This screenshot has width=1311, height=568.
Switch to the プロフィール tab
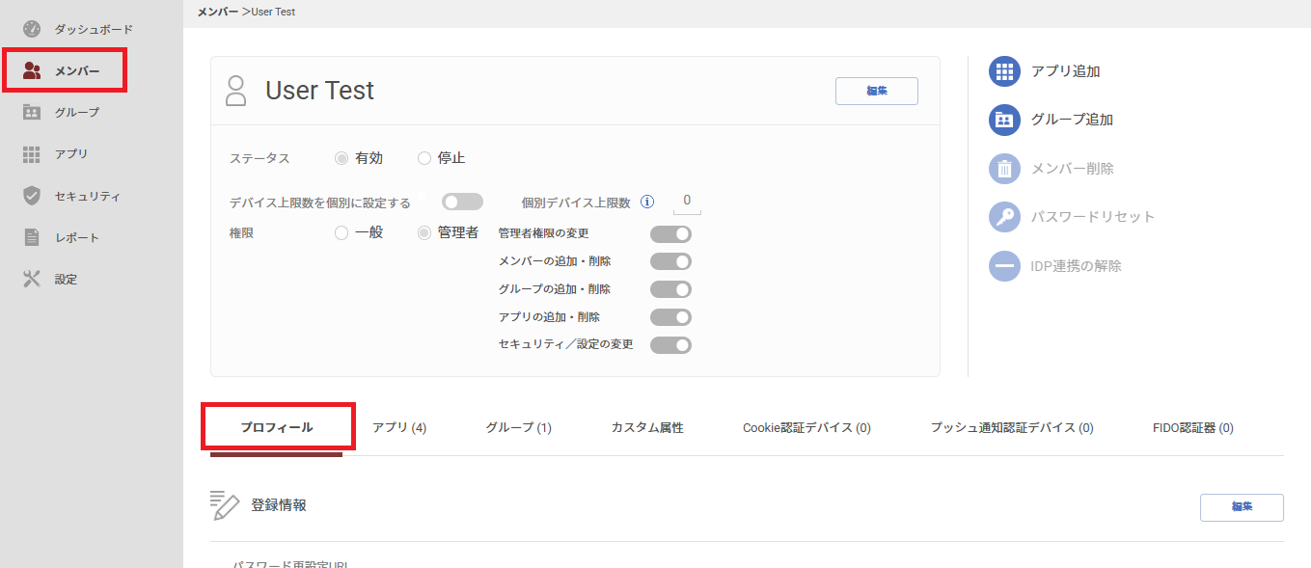click(x=277, y=427)
